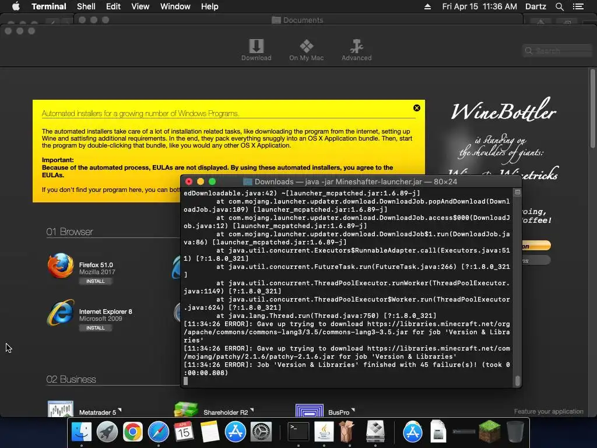This screenshot has width=597, height=448.
Task: Switch to Terminal via the Dock icon
Action: click(x=298, y=432)
